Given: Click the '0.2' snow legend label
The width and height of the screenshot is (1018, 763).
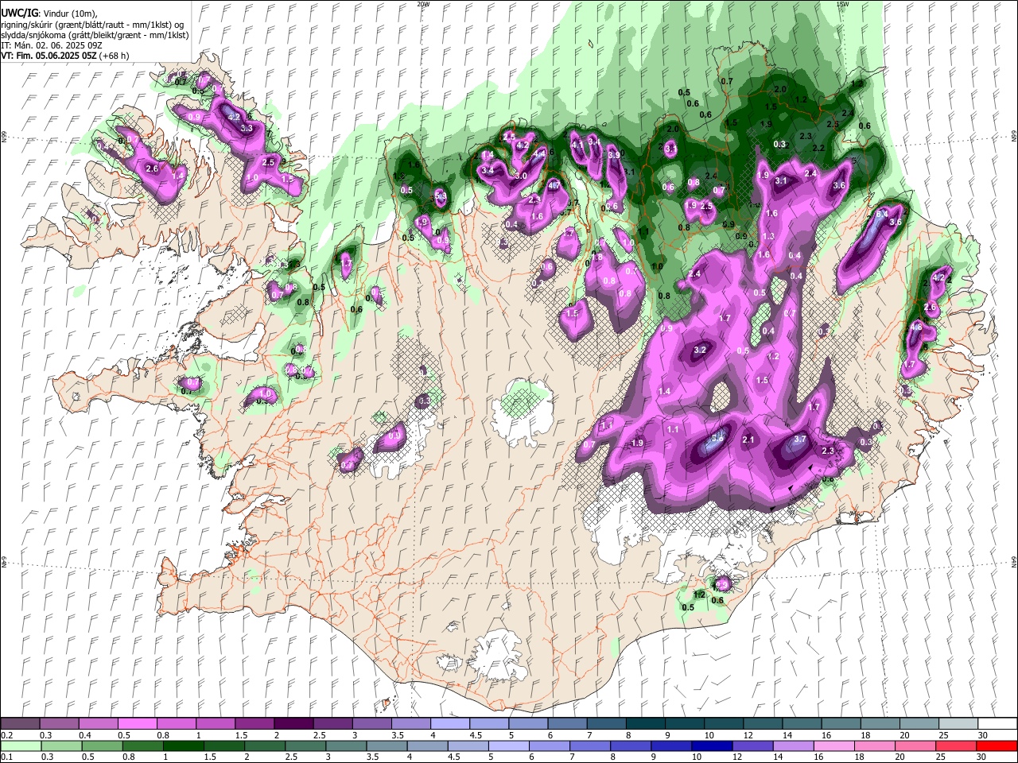Looking at the screenshot, I should pos(6,735).
